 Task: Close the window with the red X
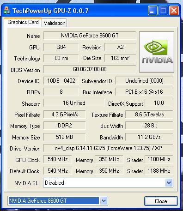click(174, 11)
